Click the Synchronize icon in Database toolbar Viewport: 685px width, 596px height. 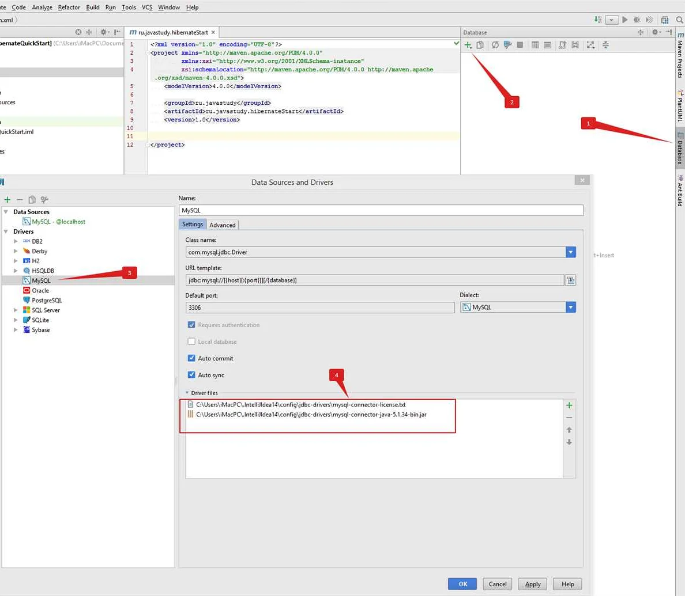pyautogui.click(x=495, y=44)
